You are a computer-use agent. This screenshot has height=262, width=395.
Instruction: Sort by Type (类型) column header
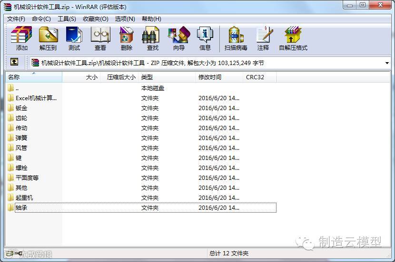pos(167,77)
